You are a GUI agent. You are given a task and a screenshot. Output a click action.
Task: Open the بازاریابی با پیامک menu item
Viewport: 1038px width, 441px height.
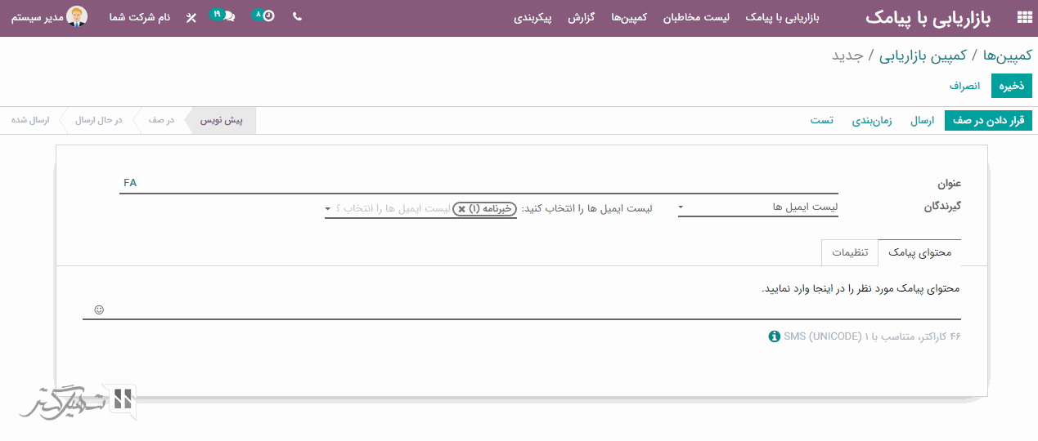click(782, 17)
